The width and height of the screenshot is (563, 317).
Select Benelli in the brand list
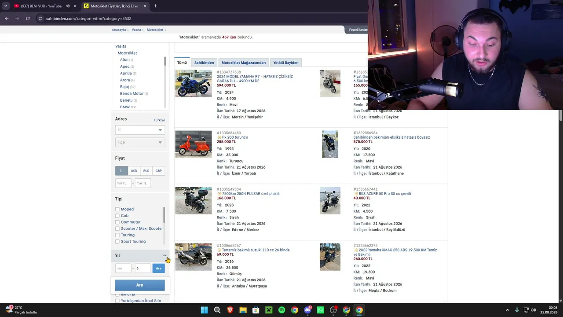126,100
